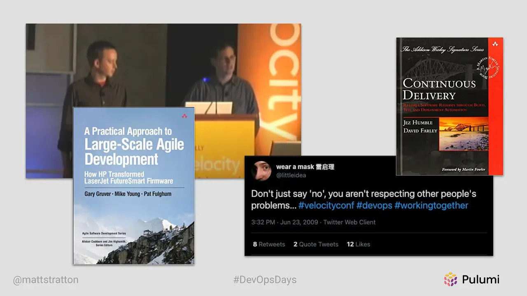Click the Addison-Wesley logo on Agile Development cover

(x=184, y=116)
